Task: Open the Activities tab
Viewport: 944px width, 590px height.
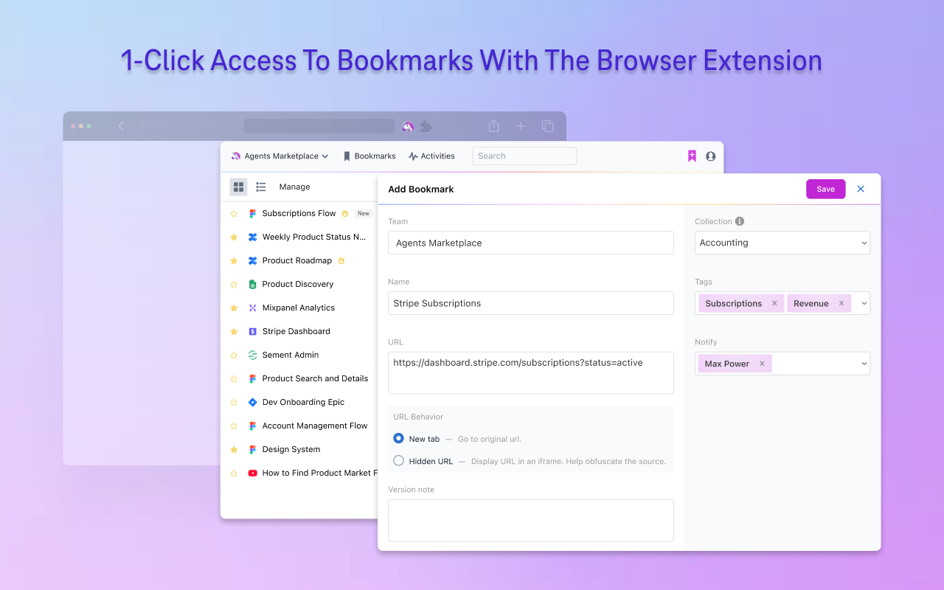Action: point(431,156)
